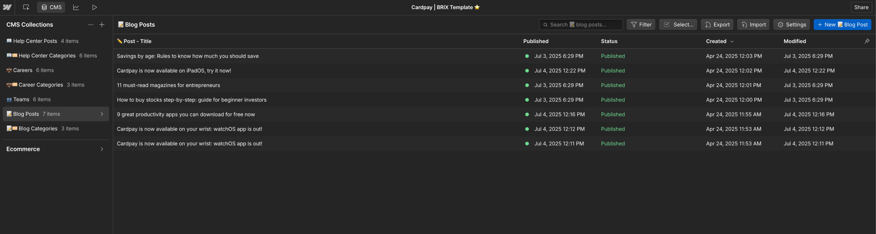Click Published status of iPadOS post
This screenshot has width=876, height=234.
(x=613, y=71)
